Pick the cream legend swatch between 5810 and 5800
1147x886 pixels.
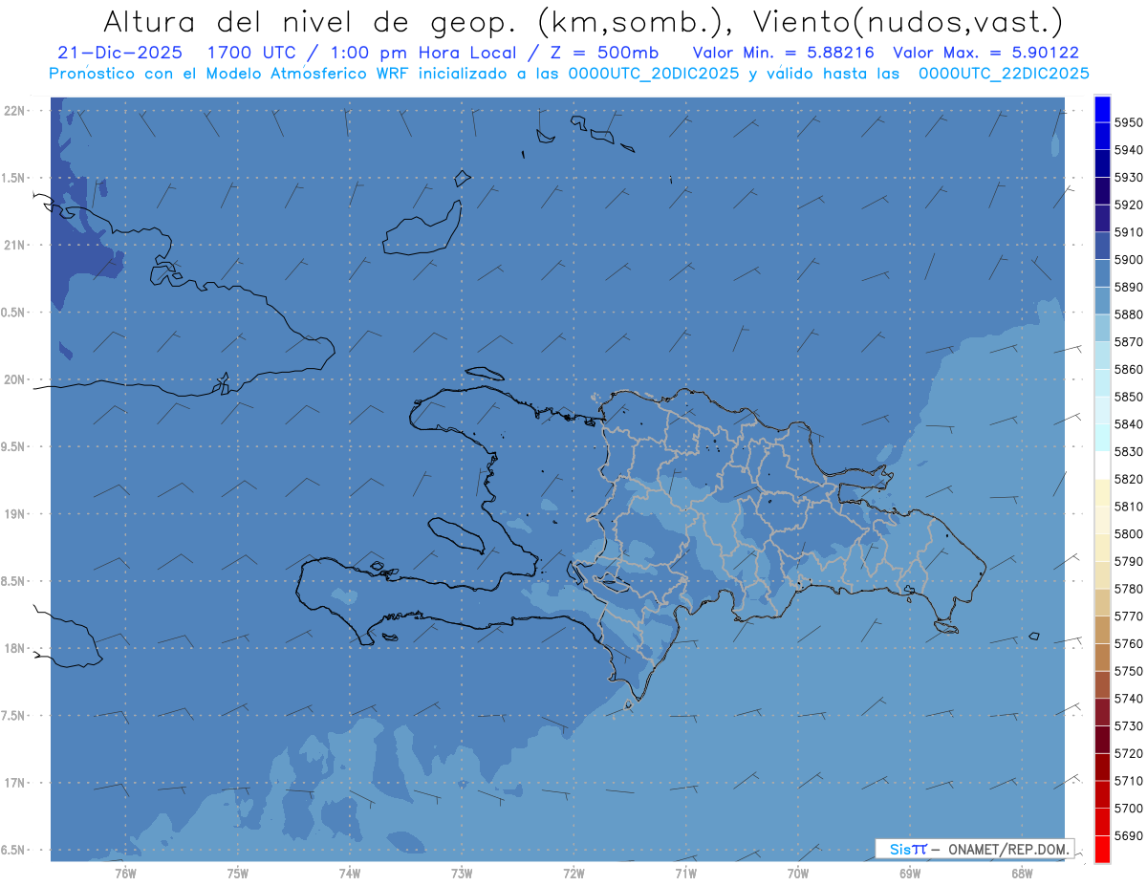click(1102, 520)
